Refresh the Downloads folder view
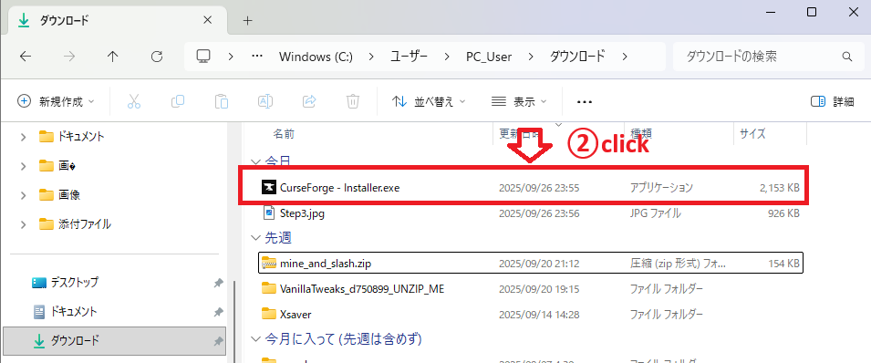The width and height of the screenshot is (871, 363). pos(157,57)
